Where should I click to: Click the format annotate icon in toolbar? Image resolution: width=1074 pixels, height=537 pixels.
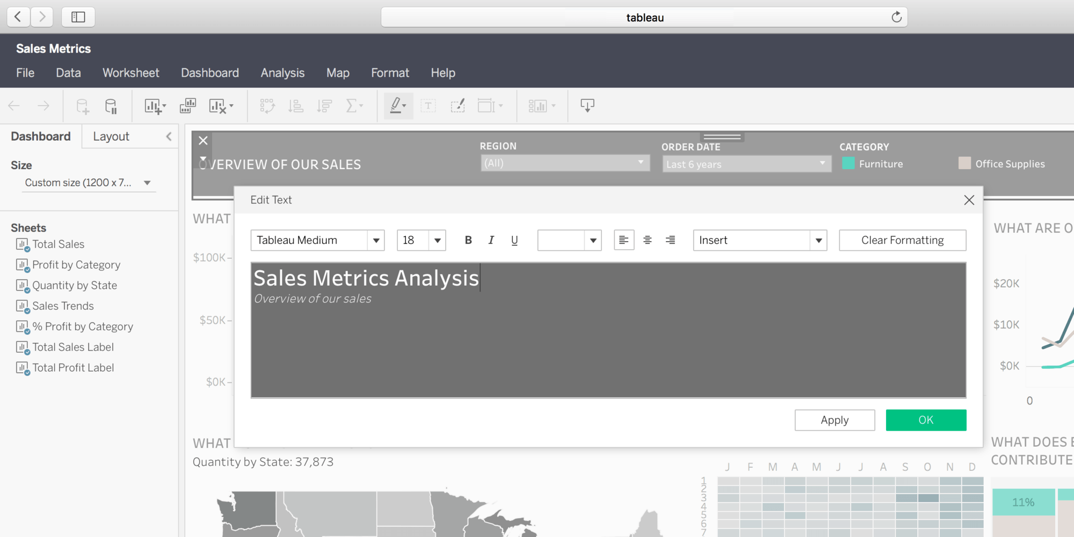coord(458,106)
